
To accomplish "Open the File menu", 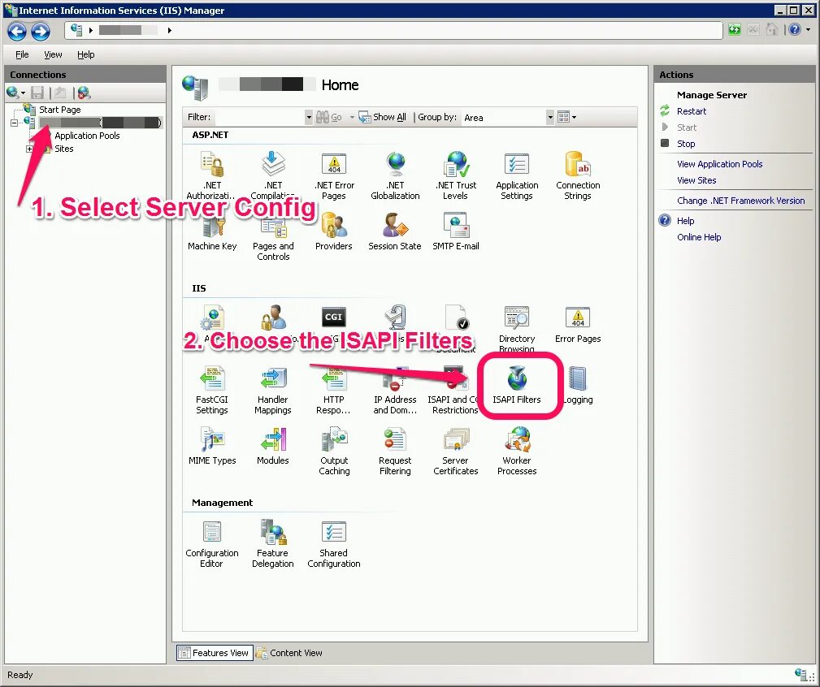I will tap(22, 54).
